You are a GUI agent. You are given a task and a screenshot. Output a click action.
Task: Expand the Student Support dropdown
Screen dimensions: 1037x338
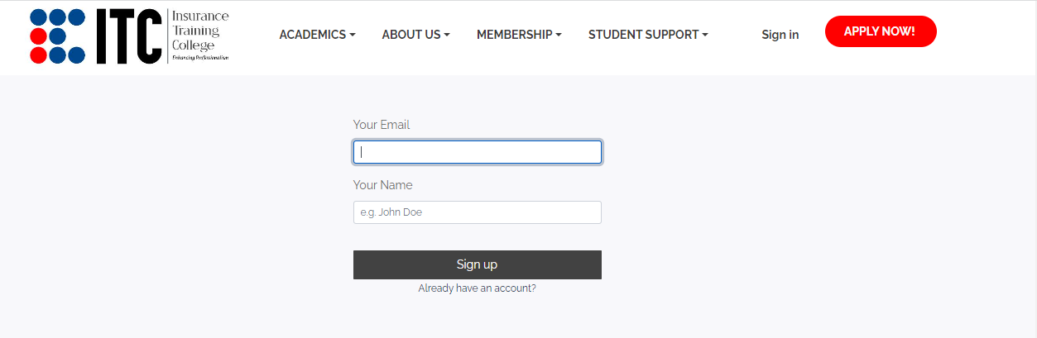[643, 35]
